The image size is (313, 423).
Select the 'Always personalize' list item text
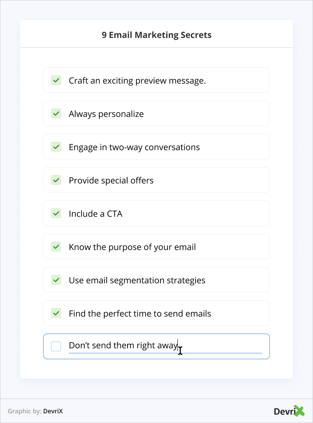point(106,114)
